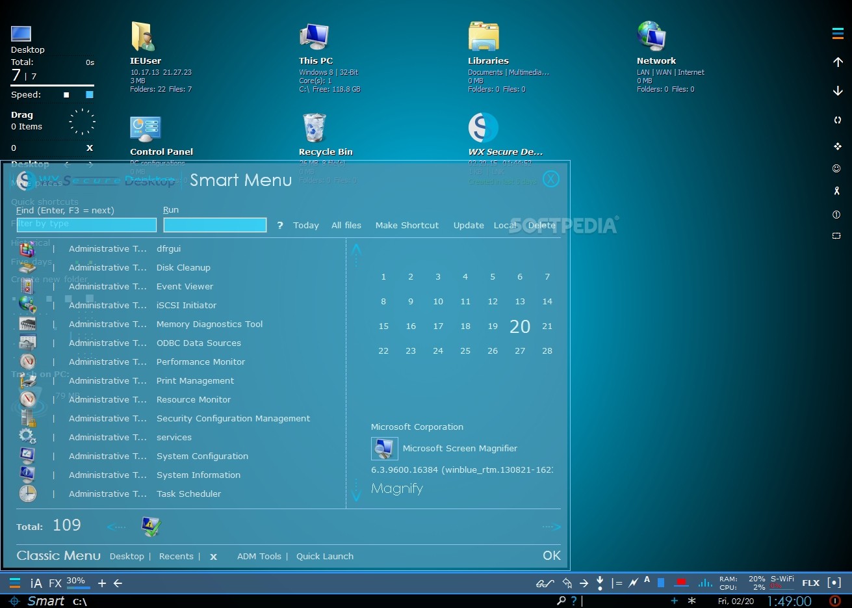This screenshot has width=852, height=608.
Task: Switch to the Desktop tab at the bottom
Action: [x=127, y=556]
